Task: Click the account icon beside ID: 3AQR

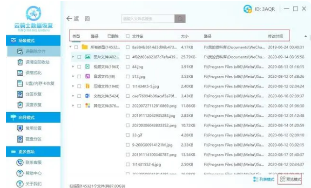Action: coord(248,9)
